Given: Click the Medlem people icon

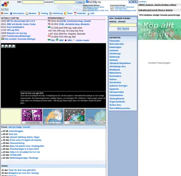Looking at the screenshot, I should (27, 14).
